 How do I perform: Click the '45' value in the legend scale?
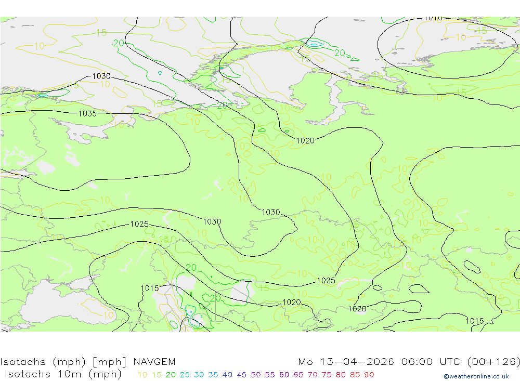[241, 375]
